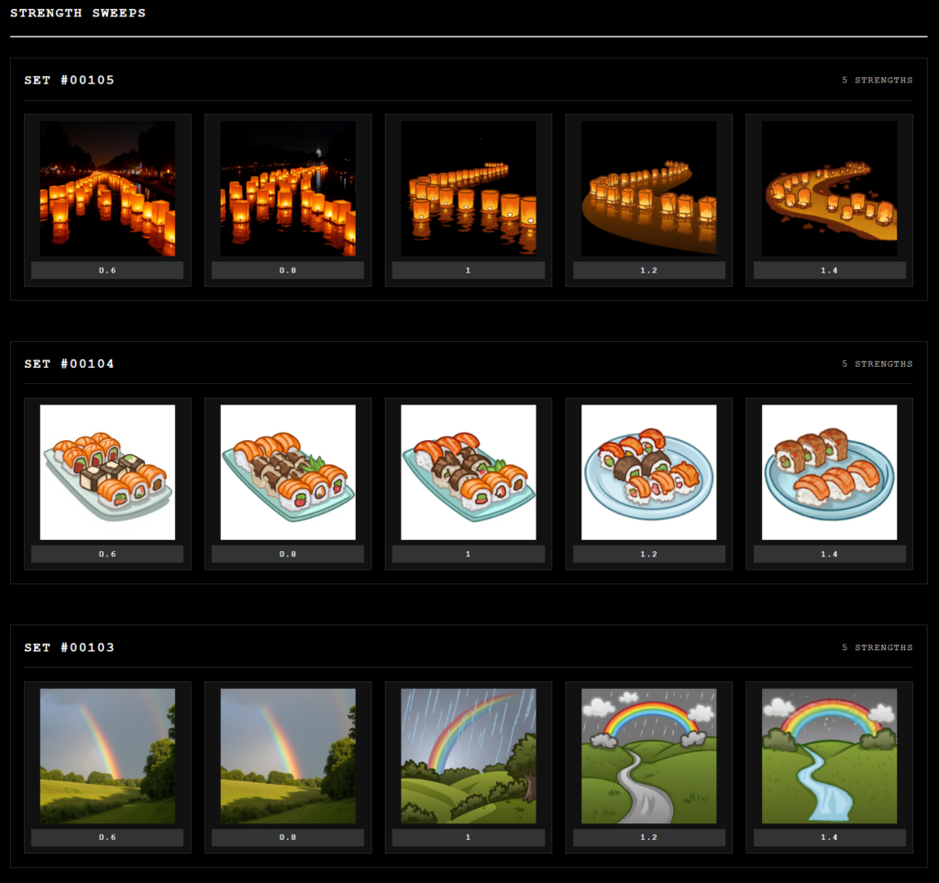Open the 1.2 strength lantern thumbnail in Set #00105

point(648,188)
